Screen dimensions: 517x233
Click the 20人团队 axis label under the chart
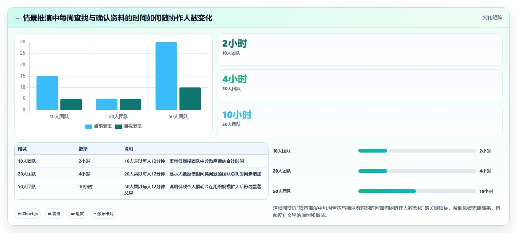coord(119,117)
